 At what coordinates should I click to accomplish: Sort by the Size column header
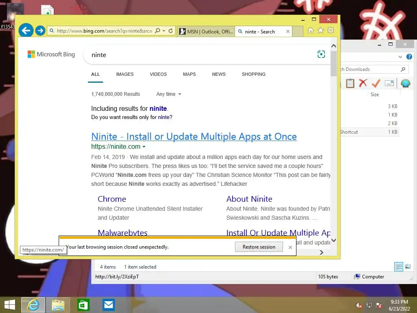375,95
